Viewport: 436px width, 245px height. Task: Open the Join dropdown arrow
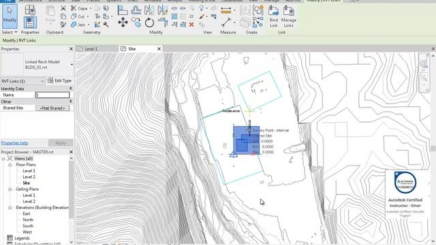pos(89,24)
